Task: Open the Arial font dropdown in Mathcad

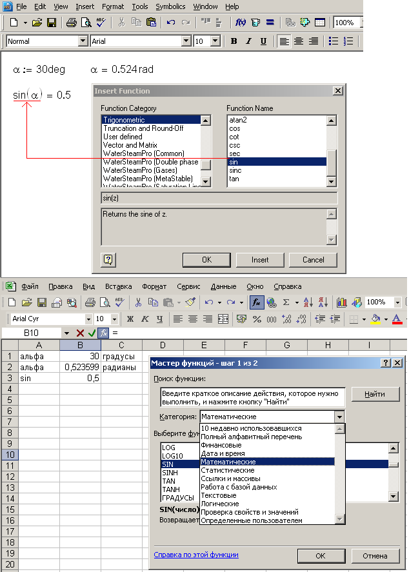Action: pyautogui.click(x=186, y=41)
